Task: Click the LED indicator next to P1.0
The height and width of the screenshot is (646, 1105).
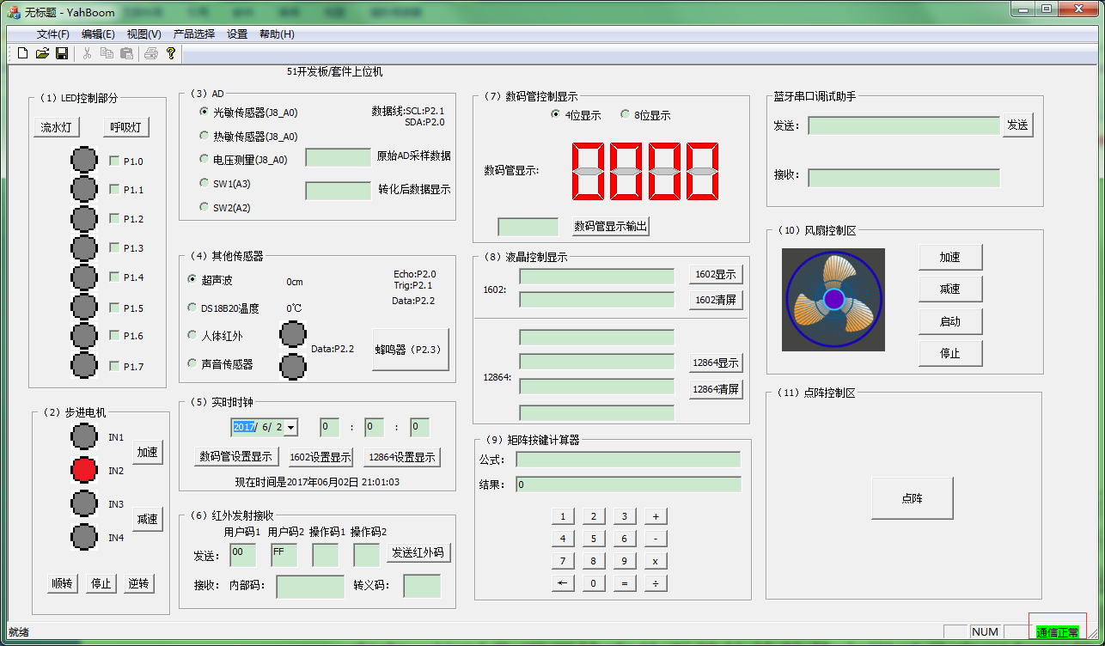Action: point(83,161)
